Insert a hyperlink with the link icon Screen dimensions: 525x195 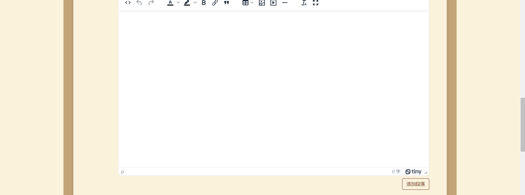(x=215, y=3)
